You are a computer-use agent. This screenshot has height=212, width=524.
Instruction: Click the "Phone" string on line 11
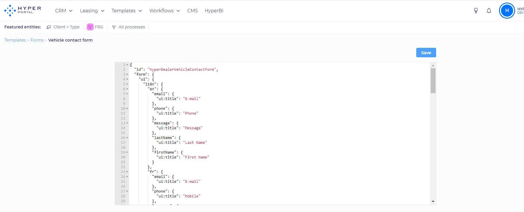[191, 113]
